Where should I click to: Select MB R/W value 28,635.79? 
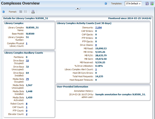[101, 56]
